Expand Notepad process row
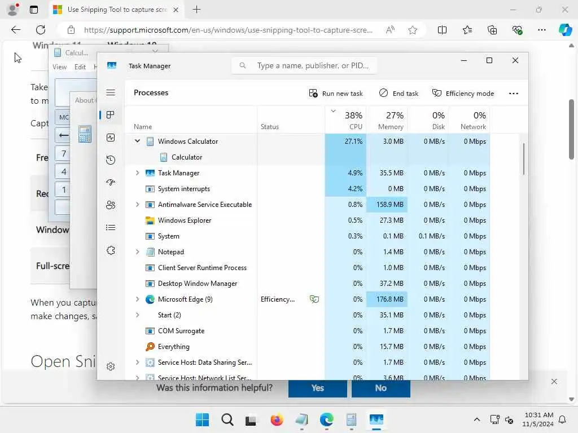 138,252
